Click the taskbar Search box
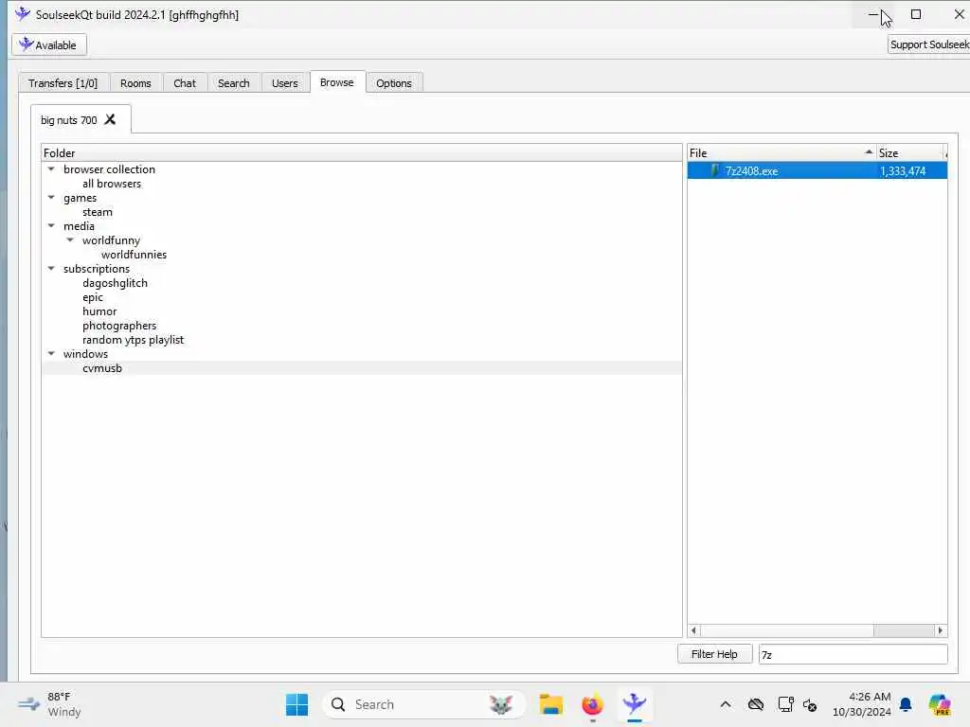Viewport: 970px width, 727px height. click(423, 704)
